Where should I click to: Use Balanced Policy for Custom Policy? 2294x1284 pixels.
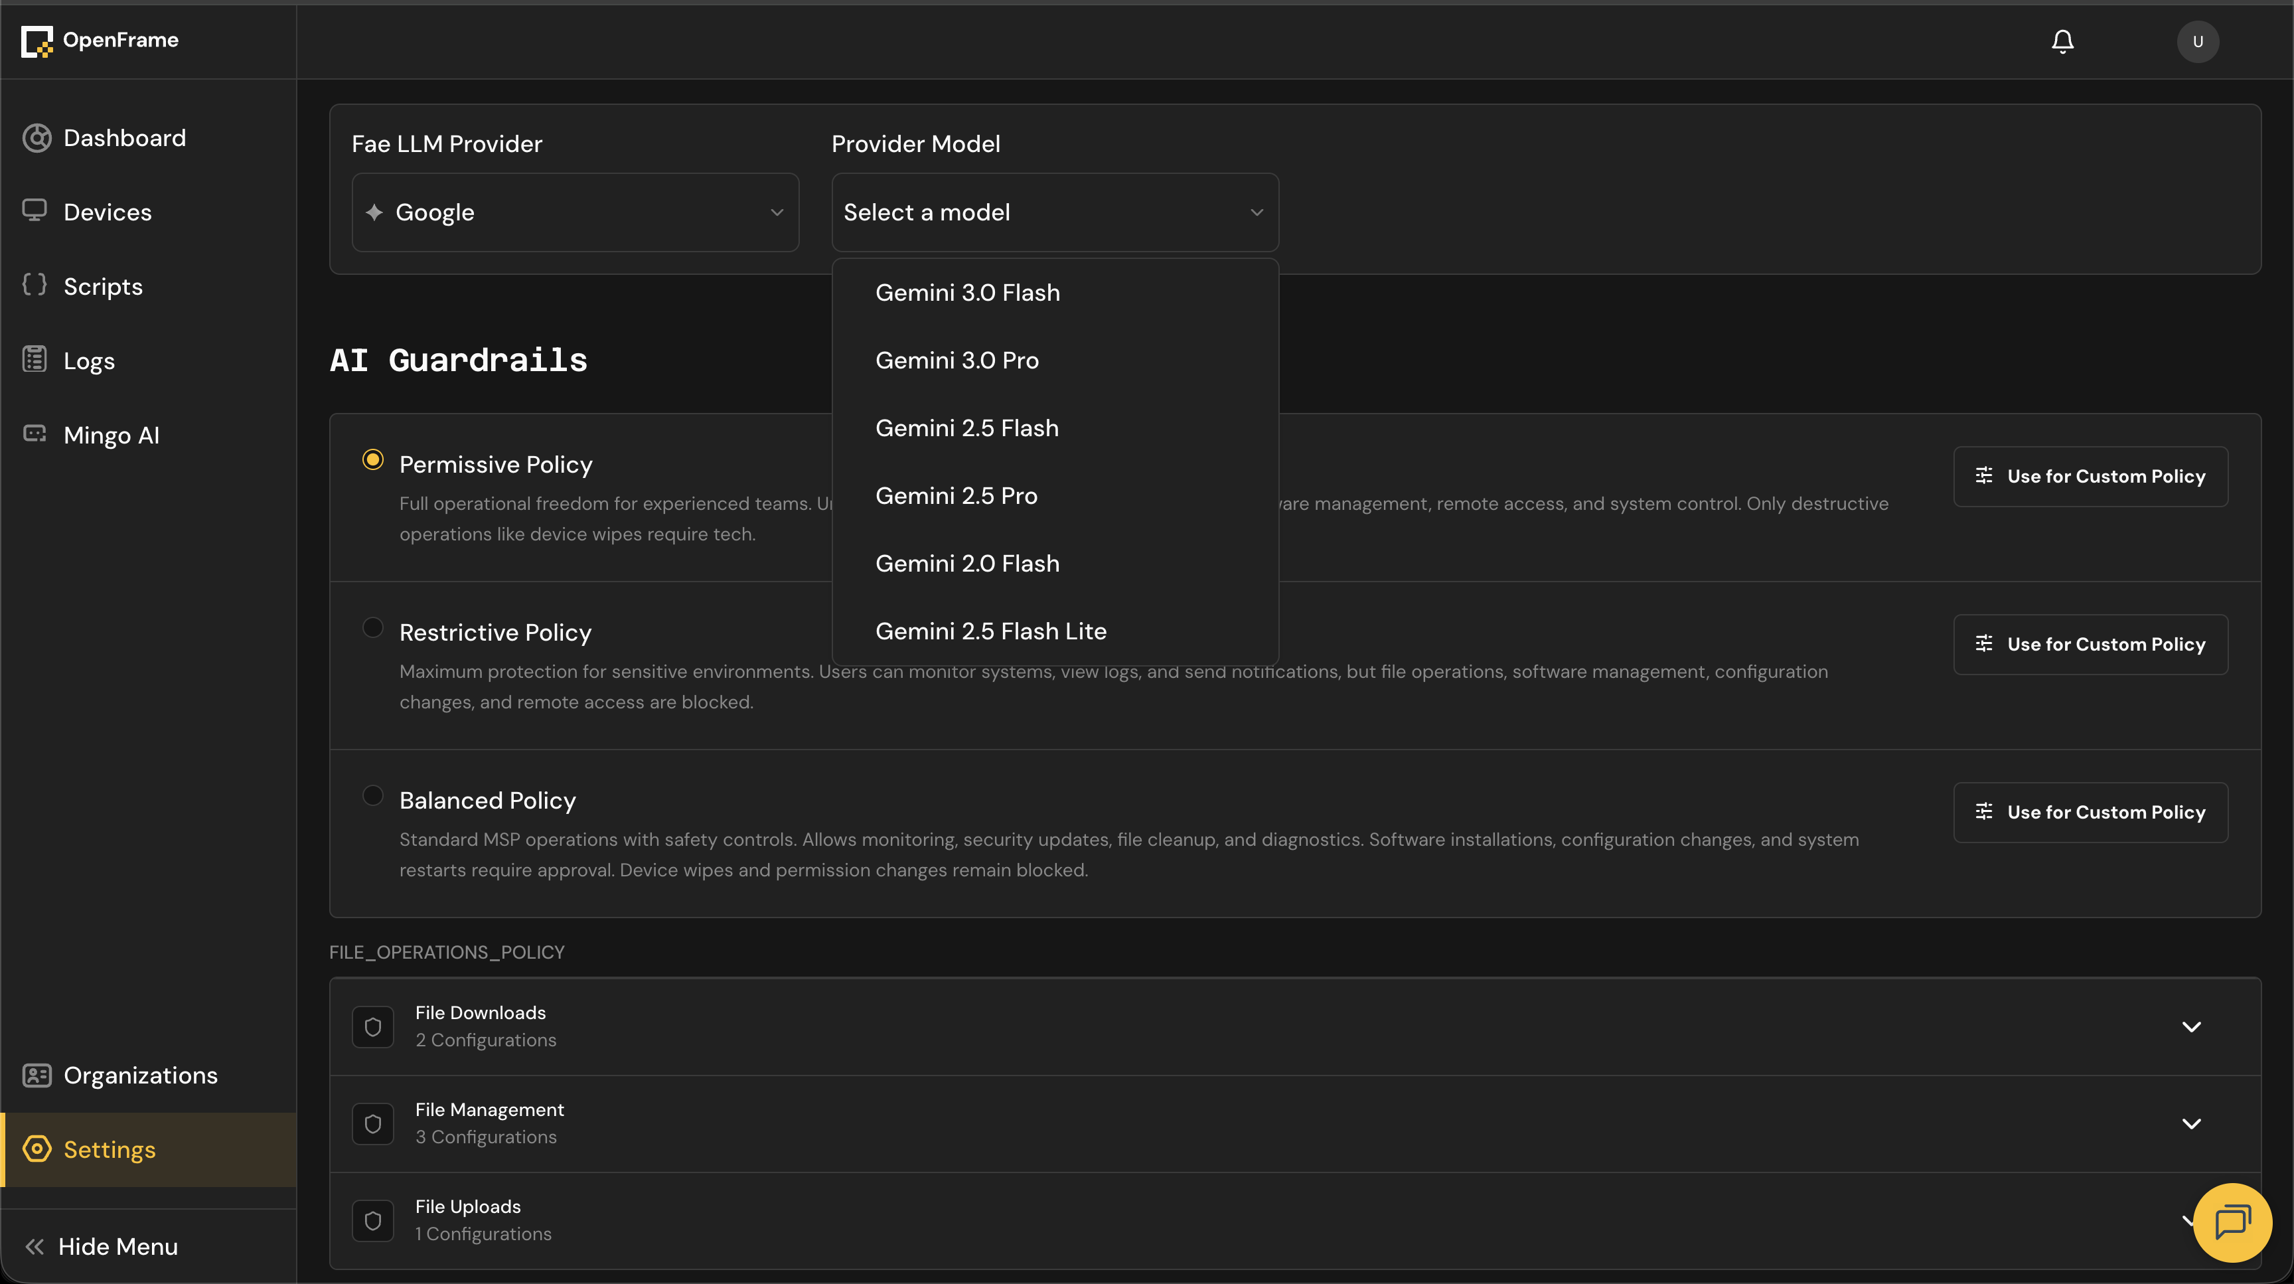coord(2091,812)
